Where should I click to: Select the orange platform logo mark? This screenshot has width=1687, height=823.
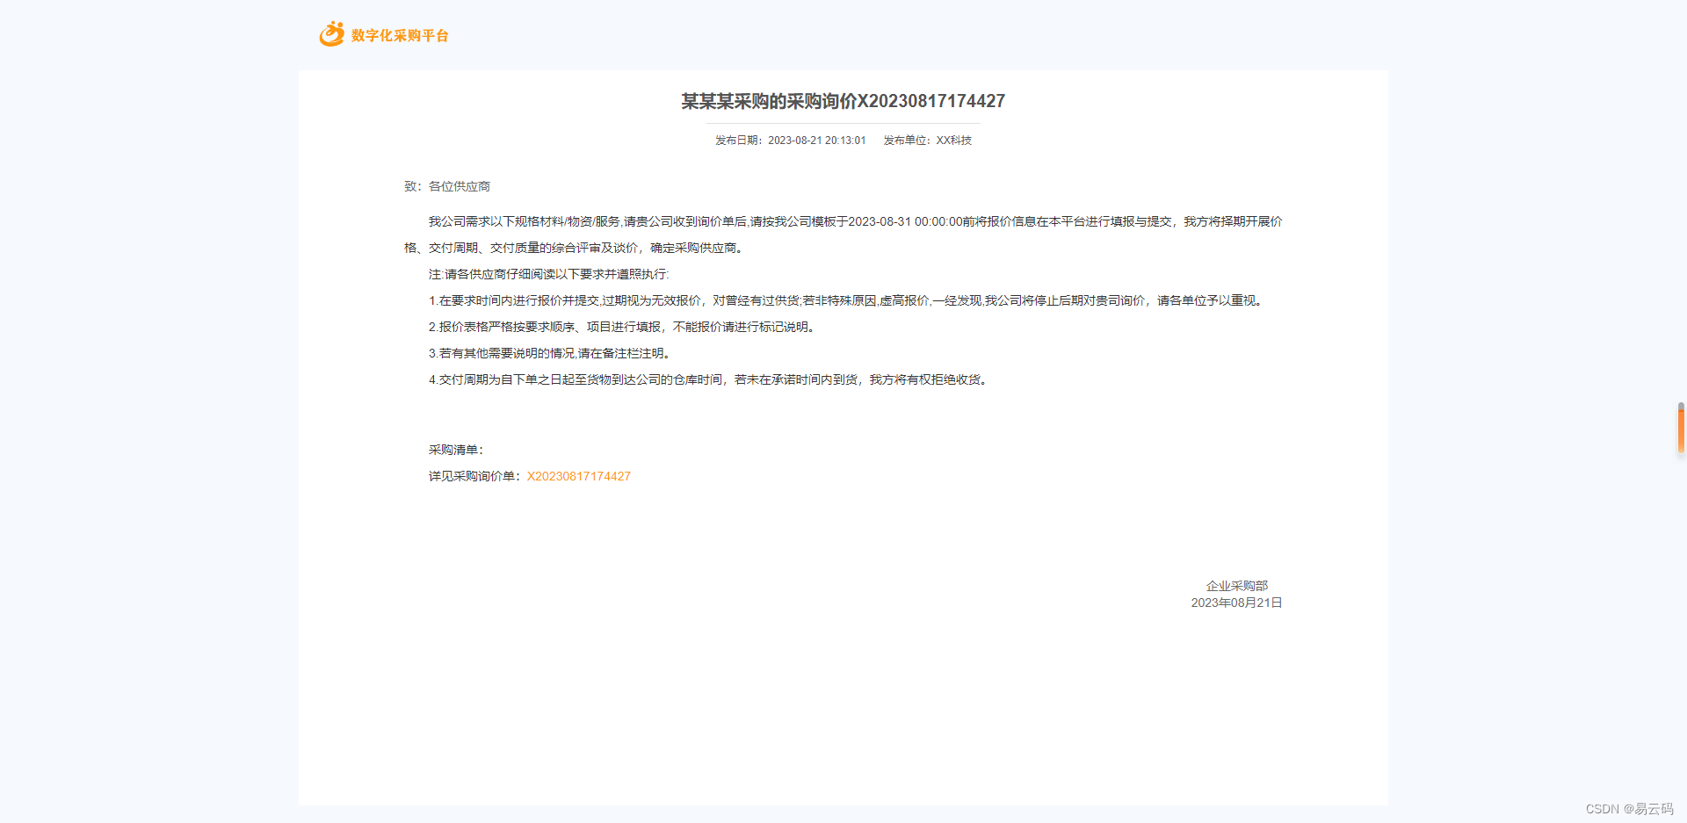click(330, 34)
